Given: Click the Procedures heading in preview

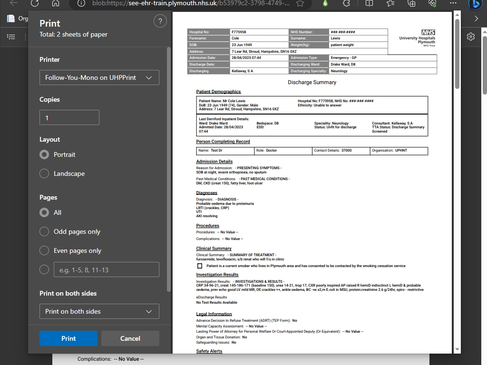Looking at the screenshot, I should pyautogui.click(x=207, y=226).
